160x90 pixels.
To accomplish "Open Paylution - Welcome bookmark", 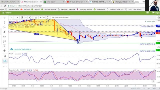I will tap(66, 9).
